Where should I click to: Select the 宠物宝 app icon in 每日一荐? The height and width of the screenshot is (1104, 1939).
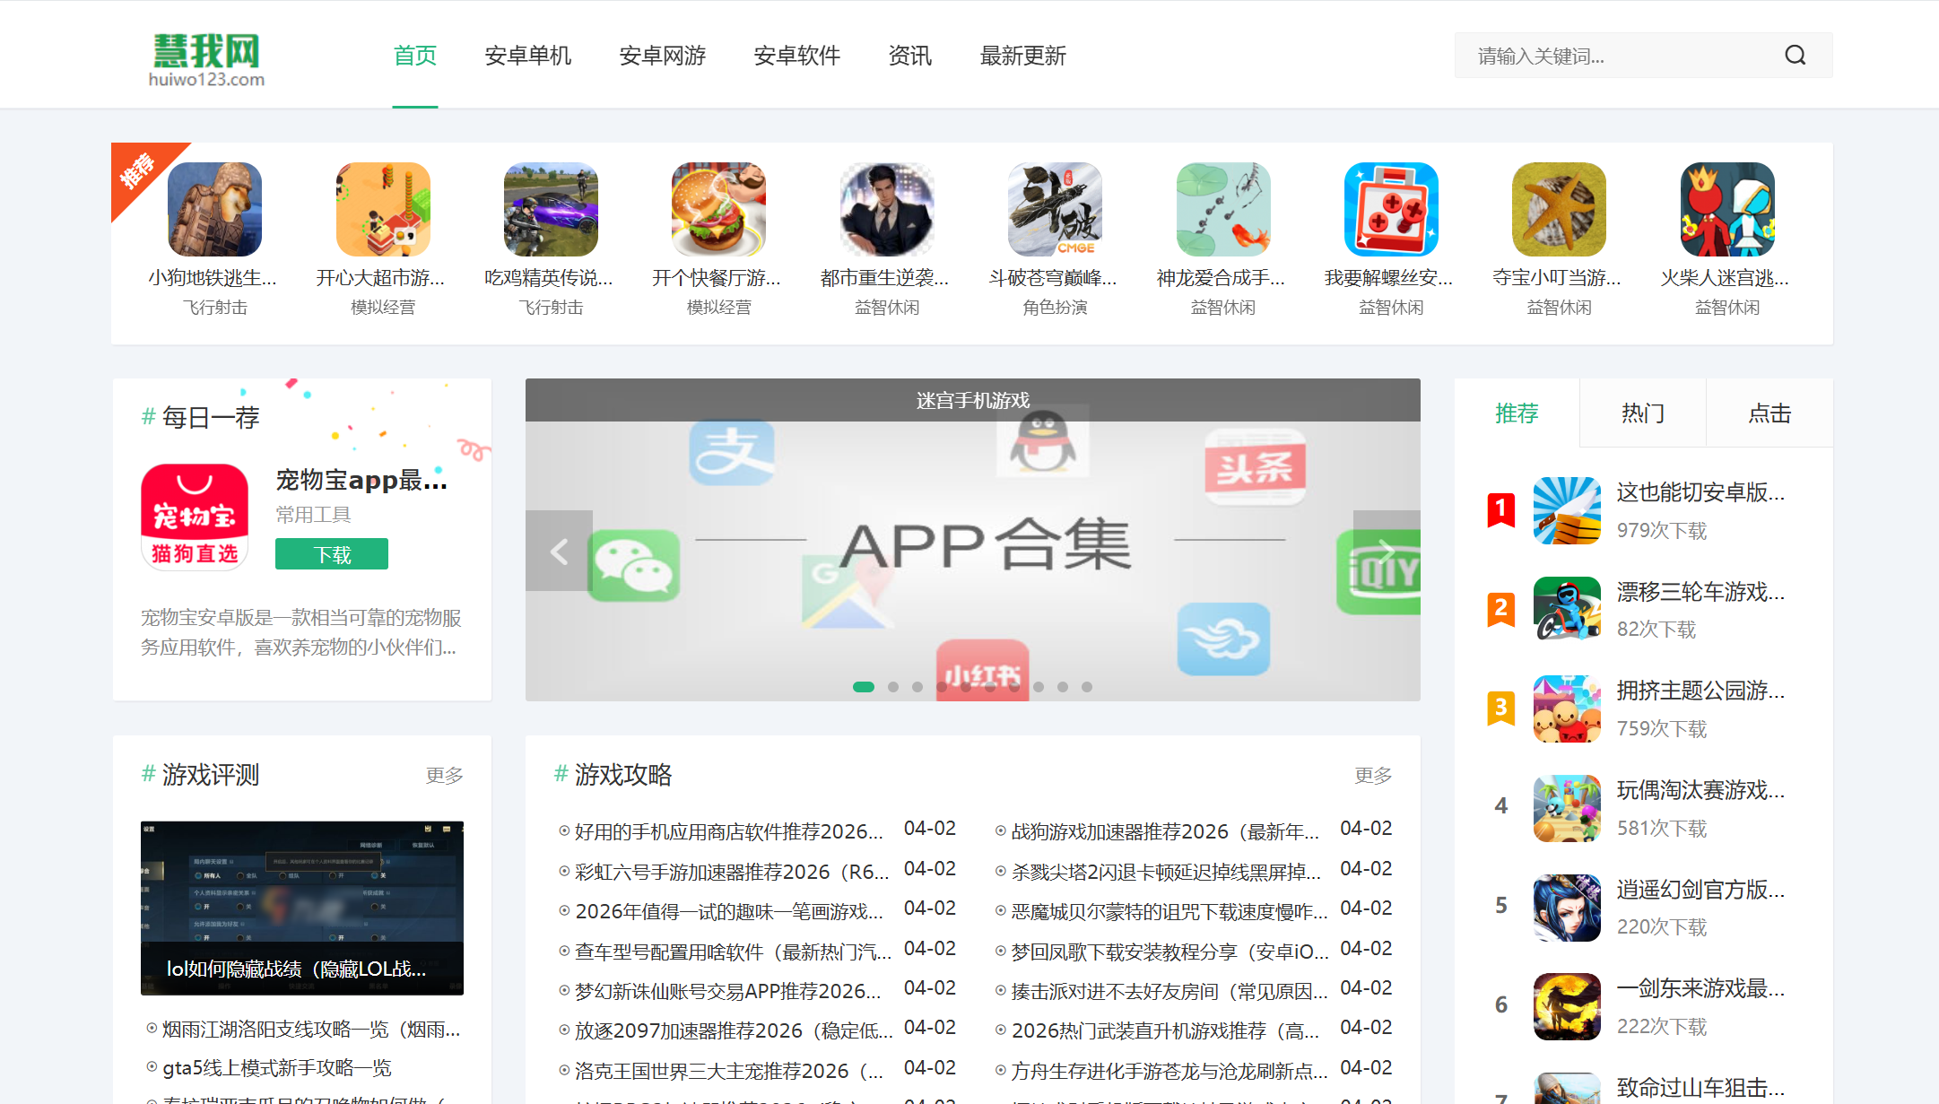pyautogui.click(x=194, y=517)
